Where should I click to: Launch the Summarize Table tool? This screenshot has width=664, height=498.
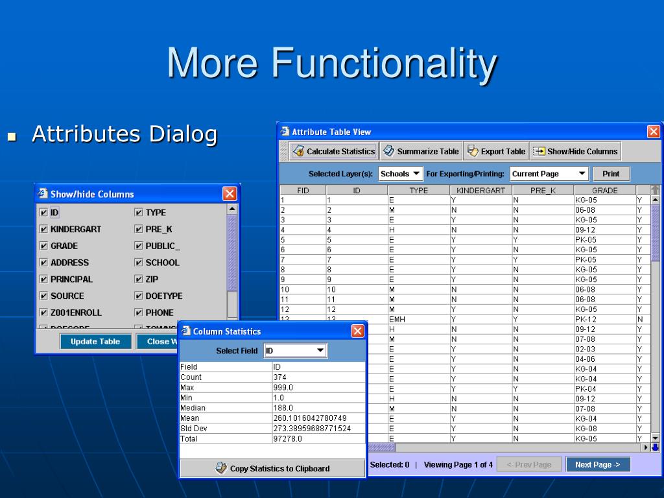421,151
